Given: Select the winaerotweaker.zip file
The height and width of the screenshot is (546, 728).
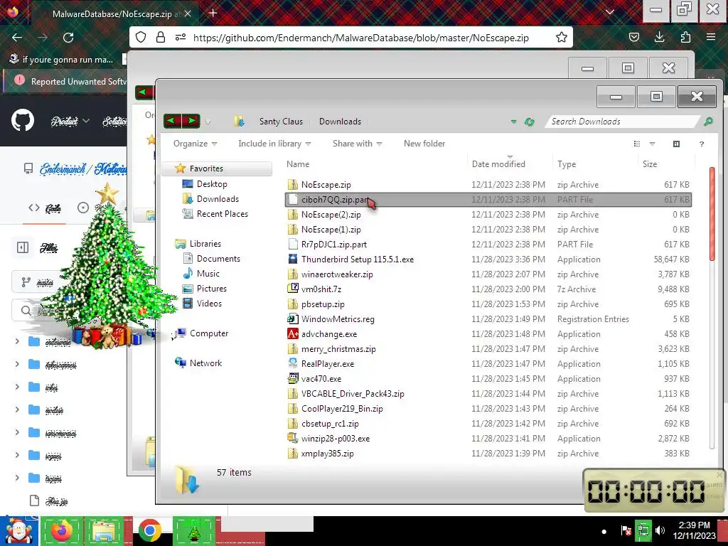Looking at the screenshot, I should tap(488, 274).
